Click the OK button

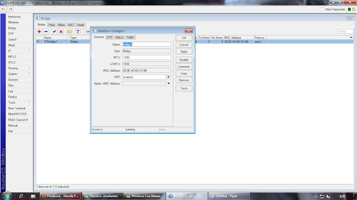point(184,38)
